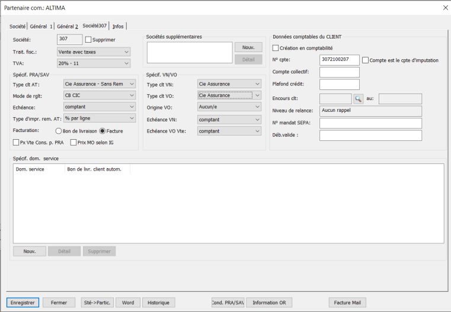Image resolution: width=451 pixels, height=312 pixels.
Task: Open the Echéance VN dropdown
Action: (229, 120)
